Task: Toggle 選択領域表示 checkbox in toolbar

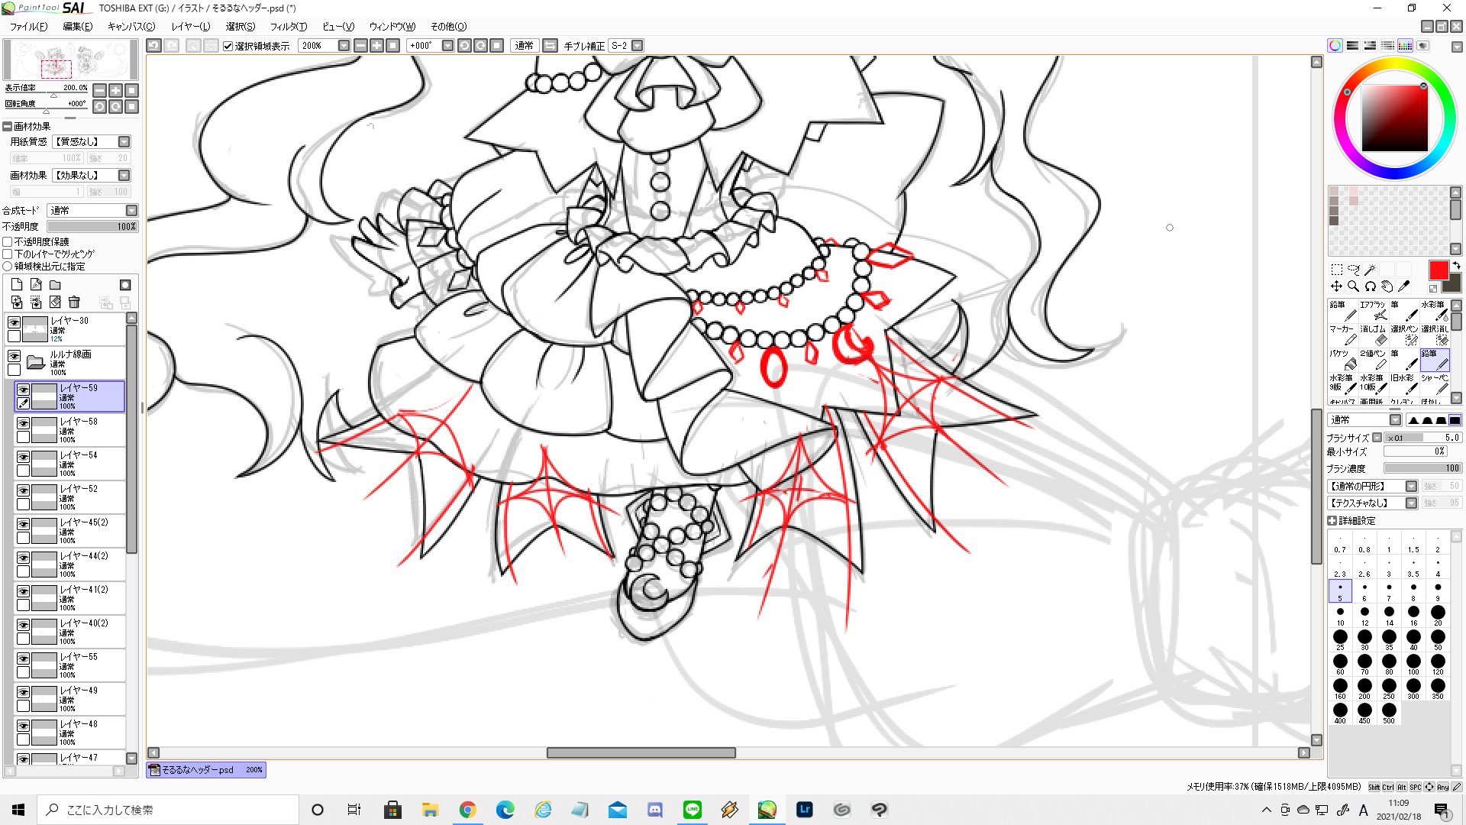Action: click(228, 46)
